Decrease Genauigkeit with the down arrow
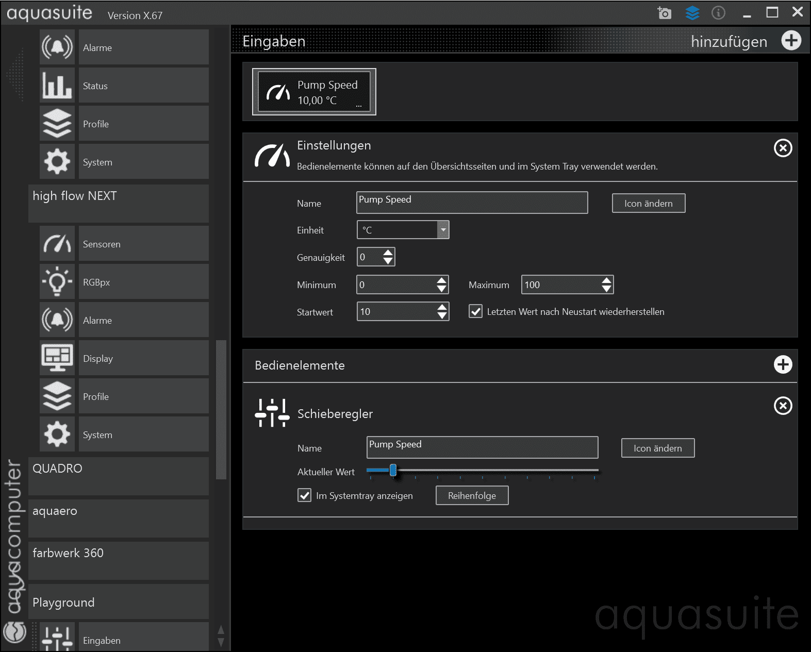The height and width of the screenshot is (652, 811). pos(388,261)
